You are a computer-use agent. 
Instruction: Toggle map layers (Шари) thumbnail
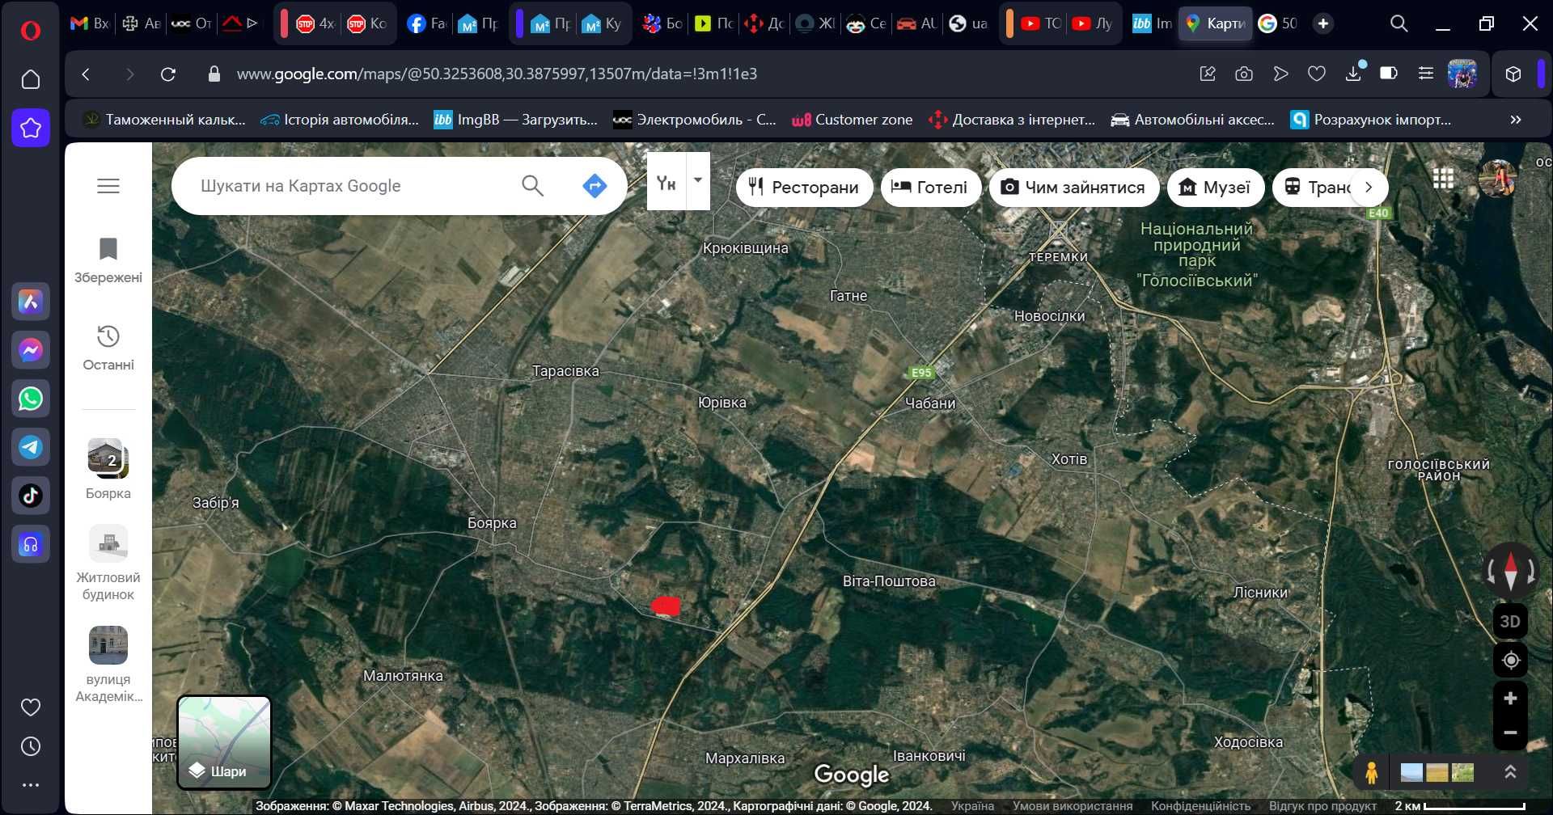pyautogui.click(x=224, y=742)
